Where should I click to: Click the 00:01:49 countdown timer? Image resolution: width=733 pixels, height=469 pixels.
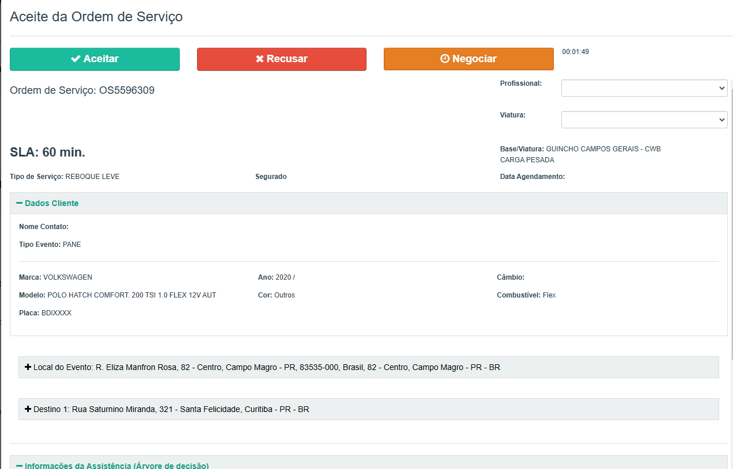click(x=575, y=52)
